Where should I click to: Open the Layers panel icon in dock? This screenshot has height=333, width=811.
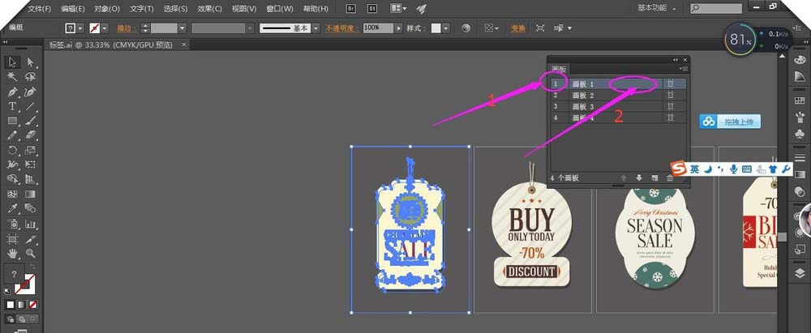799,274
